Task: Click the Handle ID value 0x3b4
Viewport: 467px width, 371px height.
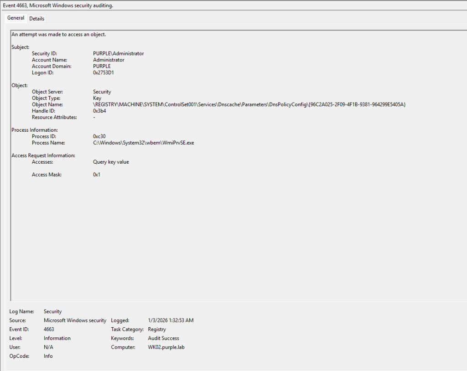Action: coord(99,111)
